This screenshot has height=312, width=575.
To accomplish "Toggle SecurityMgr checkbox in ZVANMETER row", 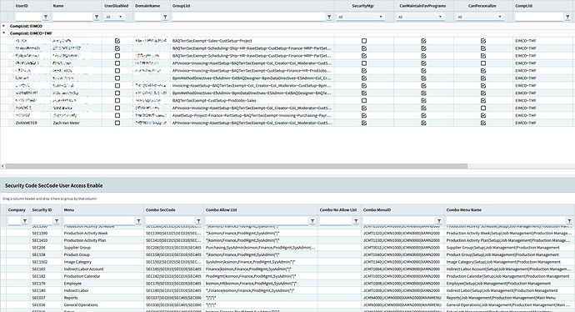I will click(x=364, y=123).
